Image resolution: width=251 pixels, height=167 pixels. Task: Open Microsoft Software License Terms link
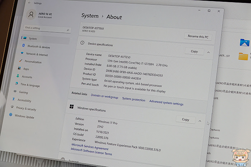tap(91, 152)
